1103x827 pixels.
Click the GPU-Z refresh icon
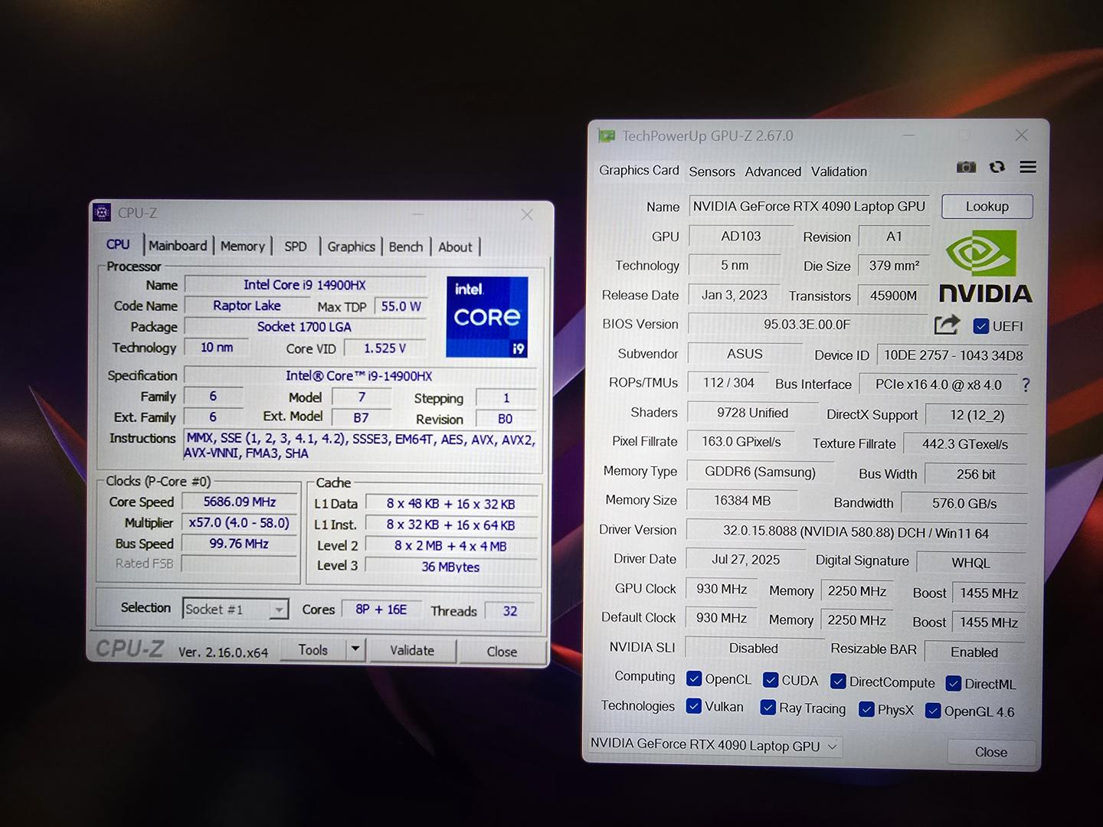(997, 166)
